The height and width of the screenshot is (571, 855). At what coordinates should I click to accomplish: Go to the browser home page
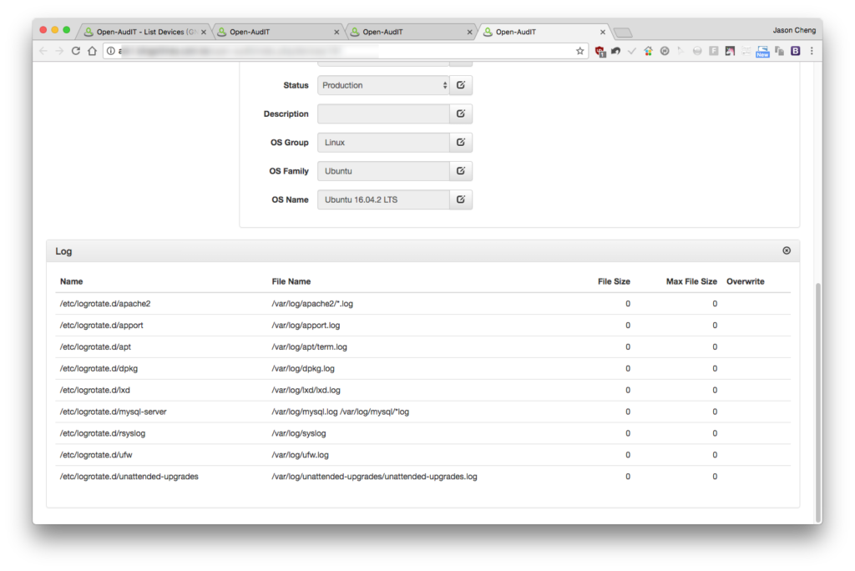point(92,51)
